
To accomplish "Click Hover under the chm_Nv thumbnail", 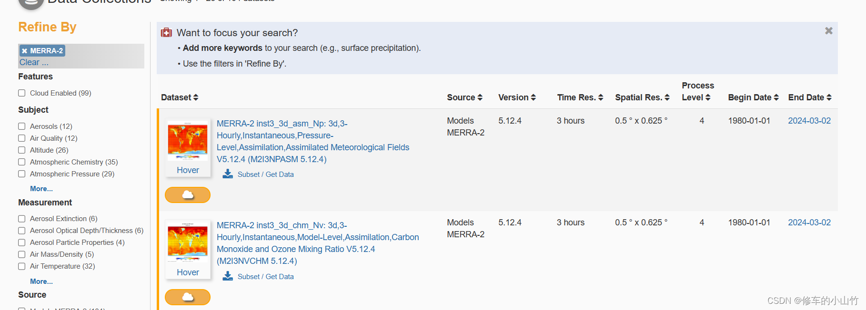I will coord(188,272).
